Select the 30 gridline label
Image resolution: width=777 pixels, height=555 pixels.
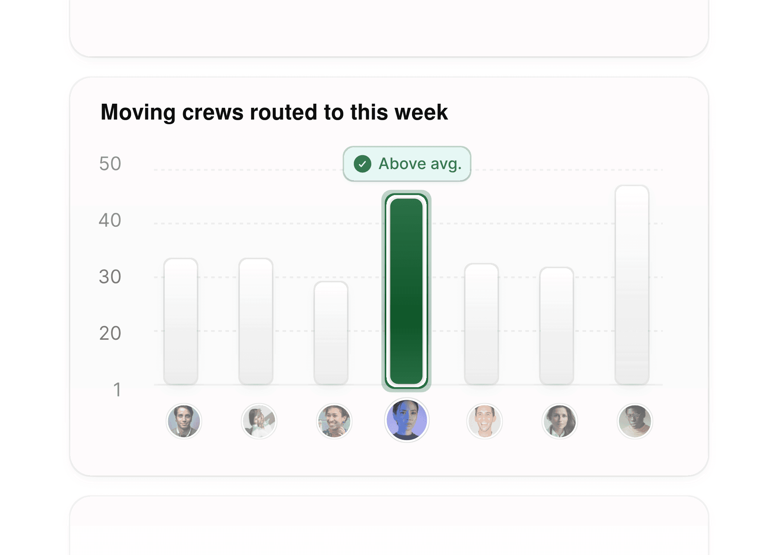tap(110, 277)
